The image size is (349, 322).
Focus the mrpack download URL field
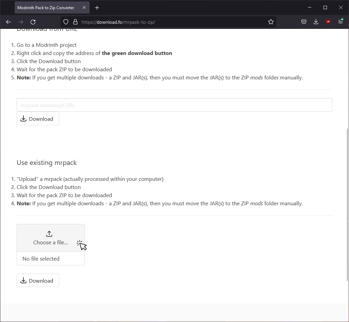click(x=174, y=105)
